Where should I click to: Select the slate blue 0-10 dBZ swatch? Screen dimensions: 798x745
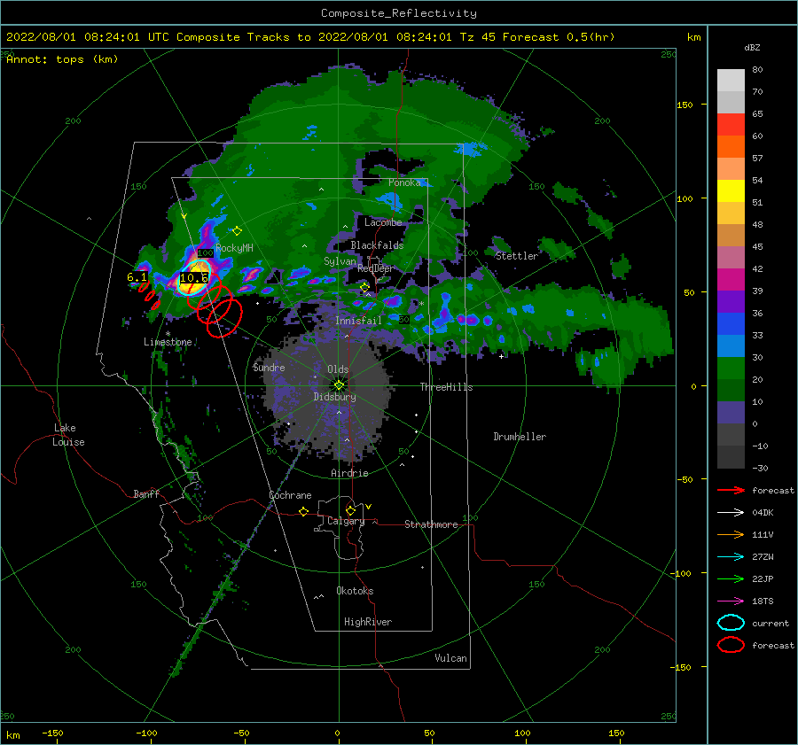[731, 412]
